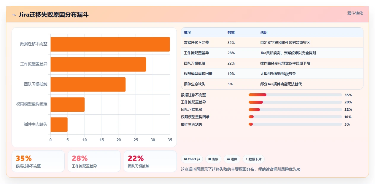The height and width of the screenshot is (184, 375).
Task: Click the 工作流配置差异 label on the chart axis
Action: click(x=34, y=64)
